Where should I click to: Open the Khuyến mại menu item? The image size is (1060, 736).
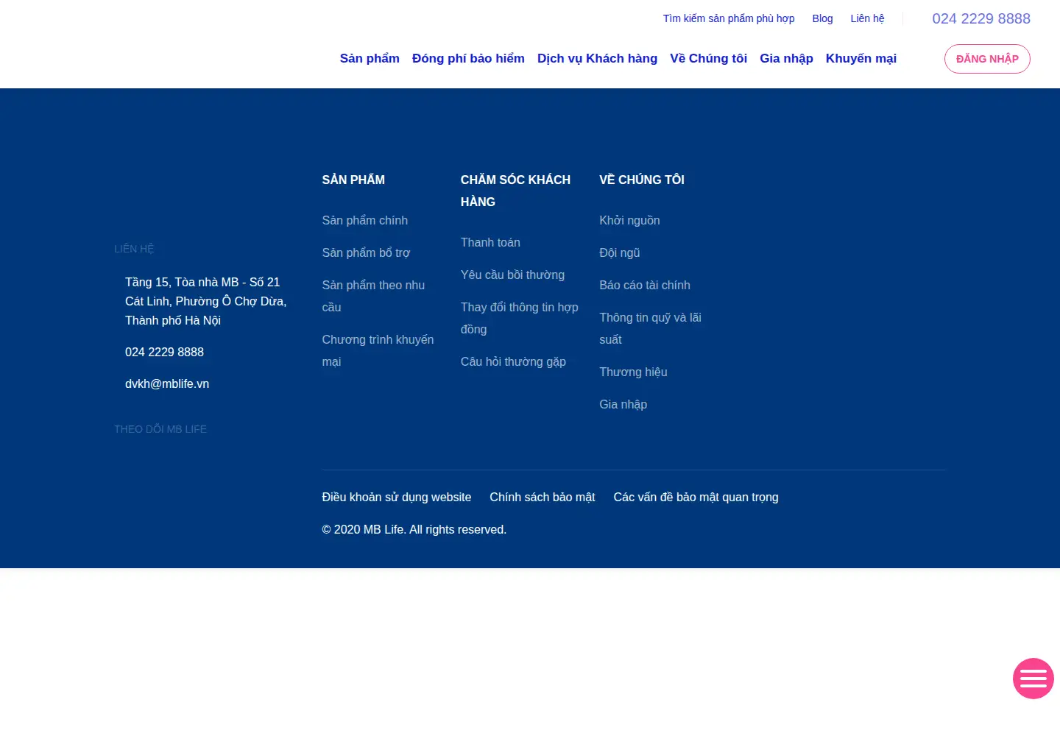861,58
